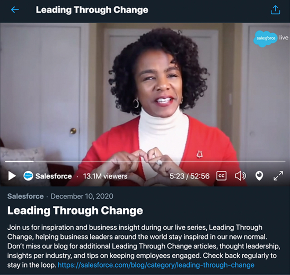Click the bold Leading Through Change heading

[75, 211]
